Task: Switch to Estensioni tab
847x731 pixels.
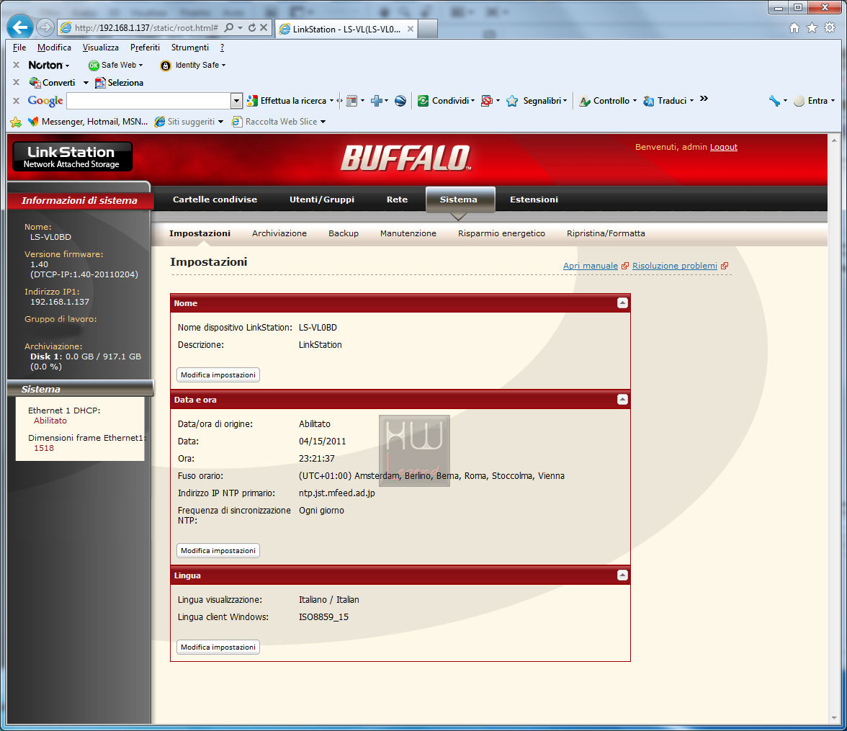Action: [x=534, y=199]
